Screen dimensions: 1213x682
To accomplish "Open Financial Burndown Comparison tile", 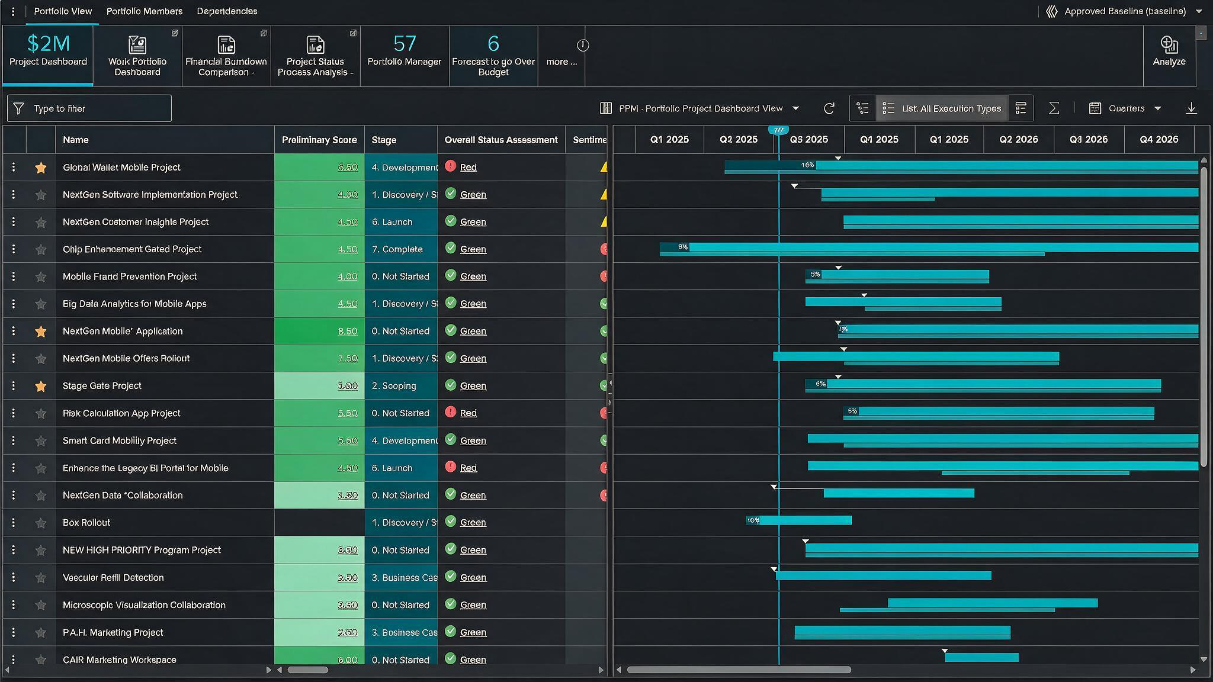I will [226, 56].
